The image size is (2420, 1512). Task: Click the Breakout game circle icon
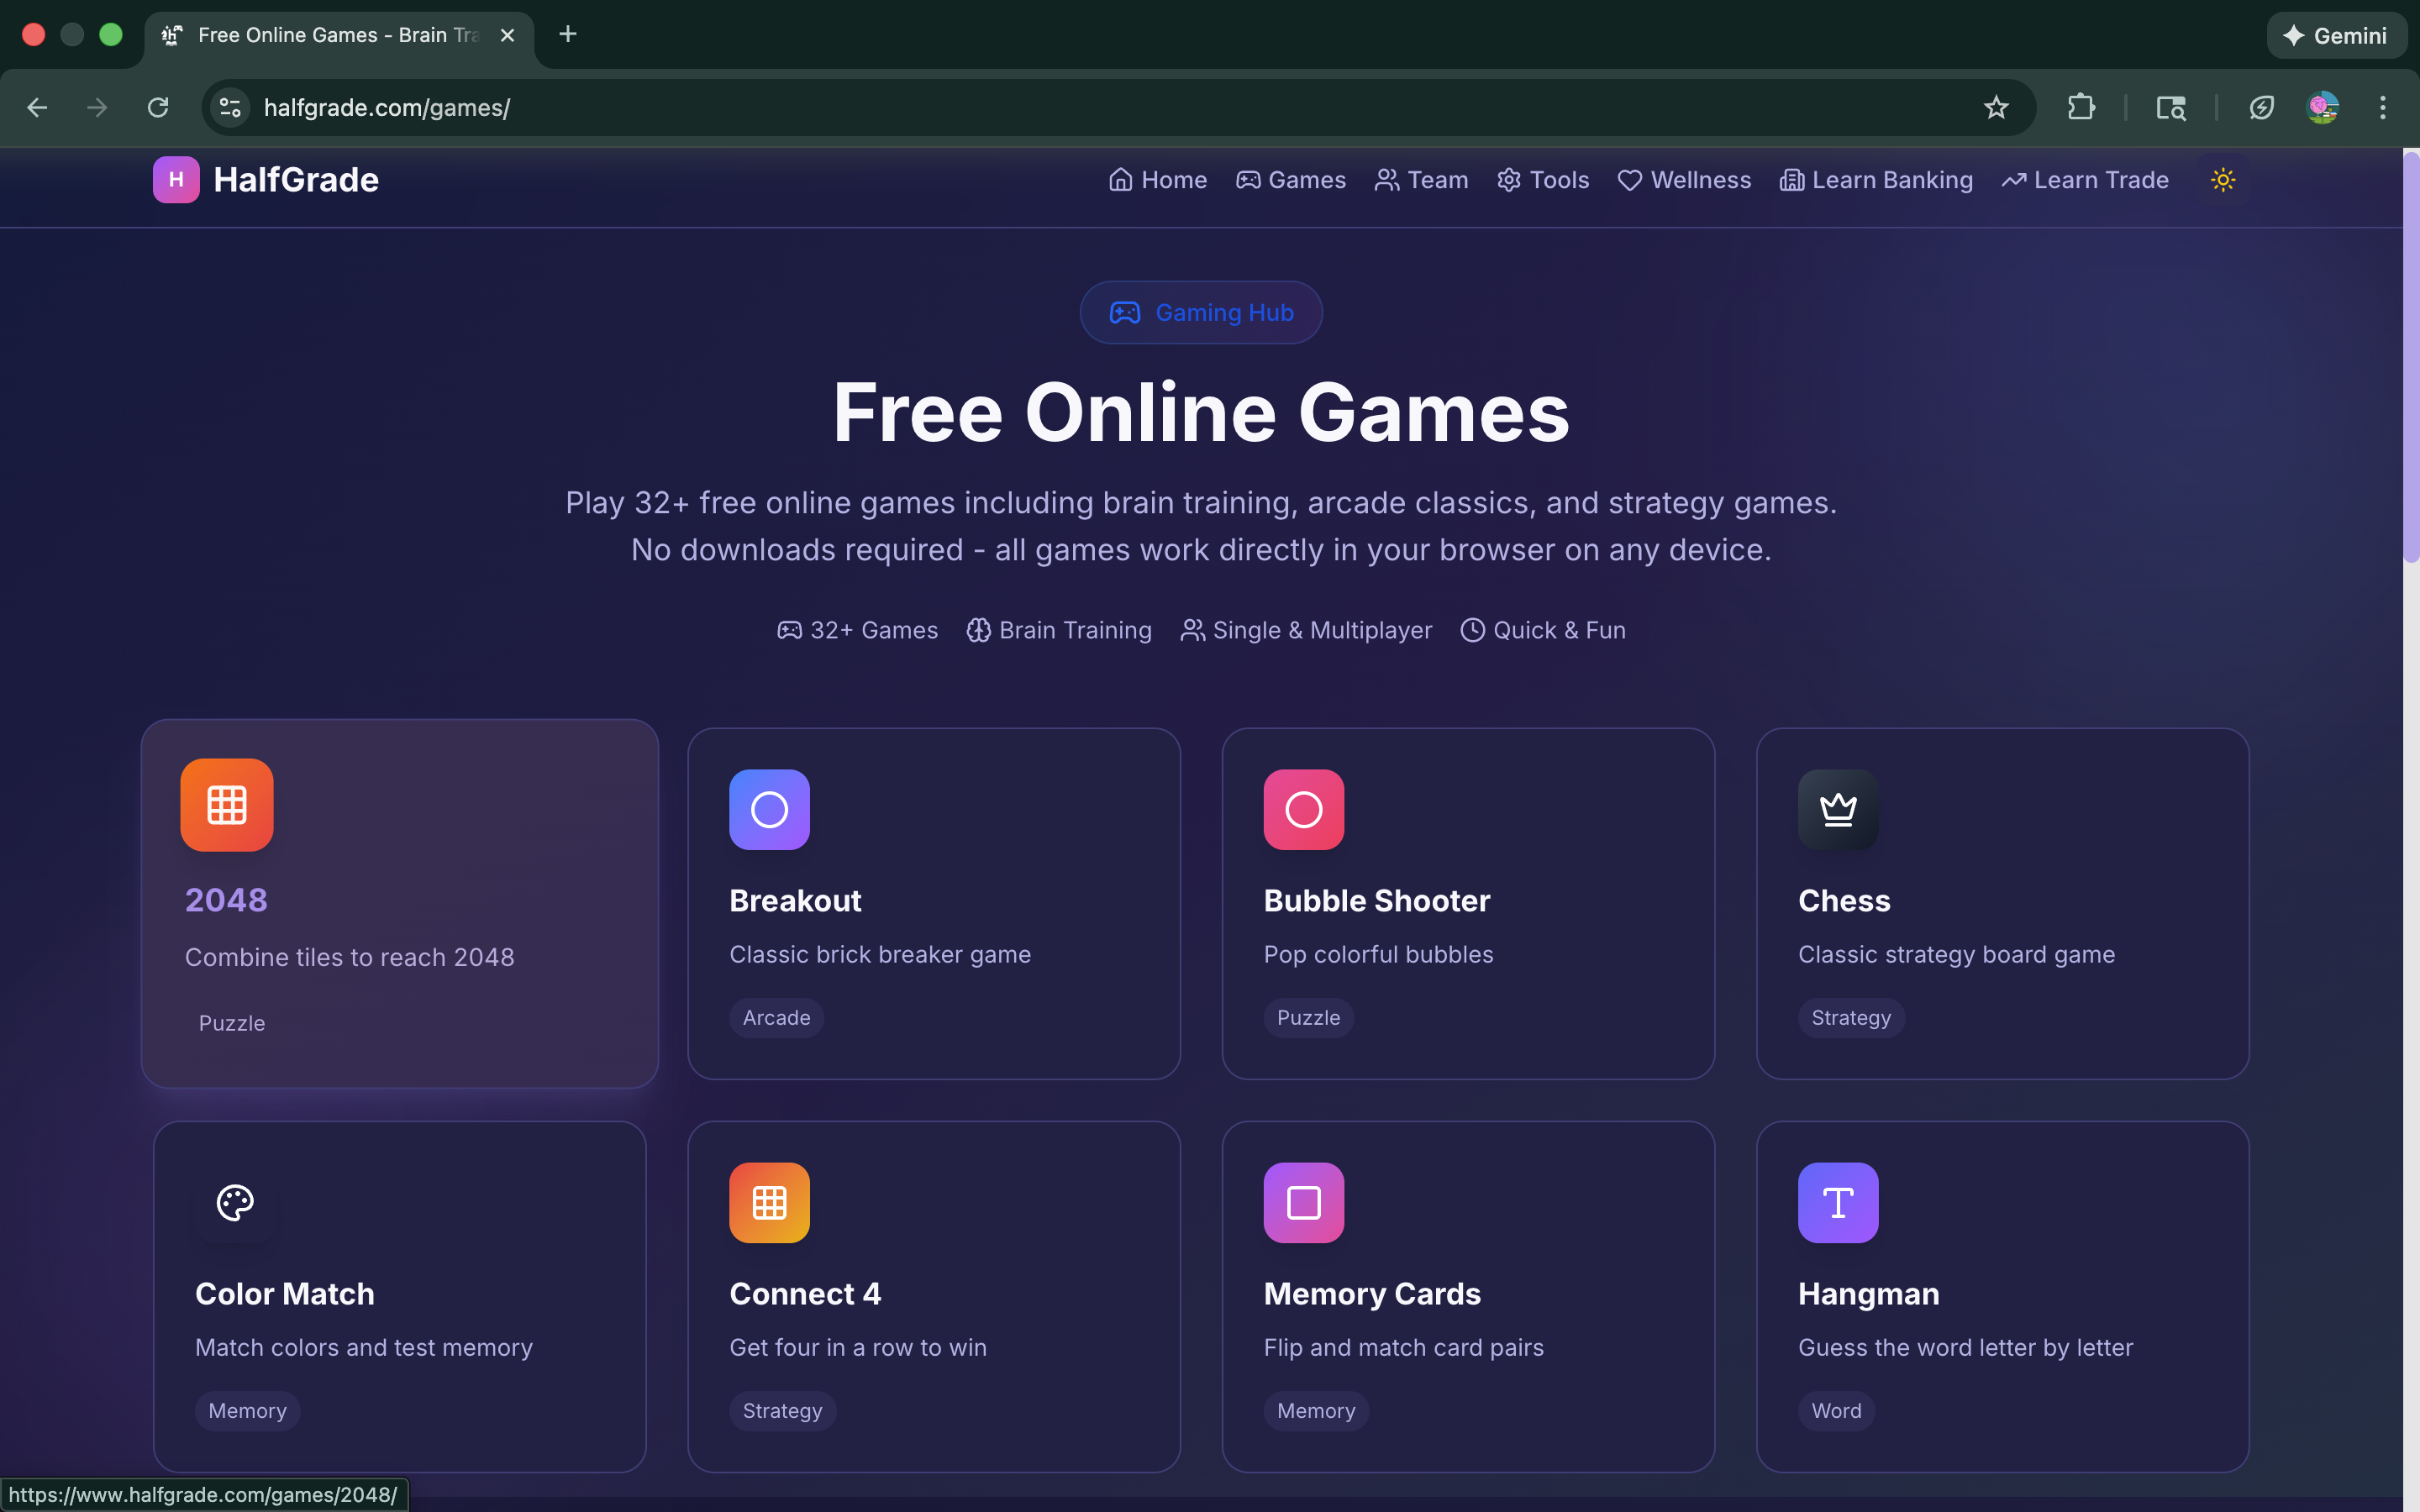(x=769, y=809)
